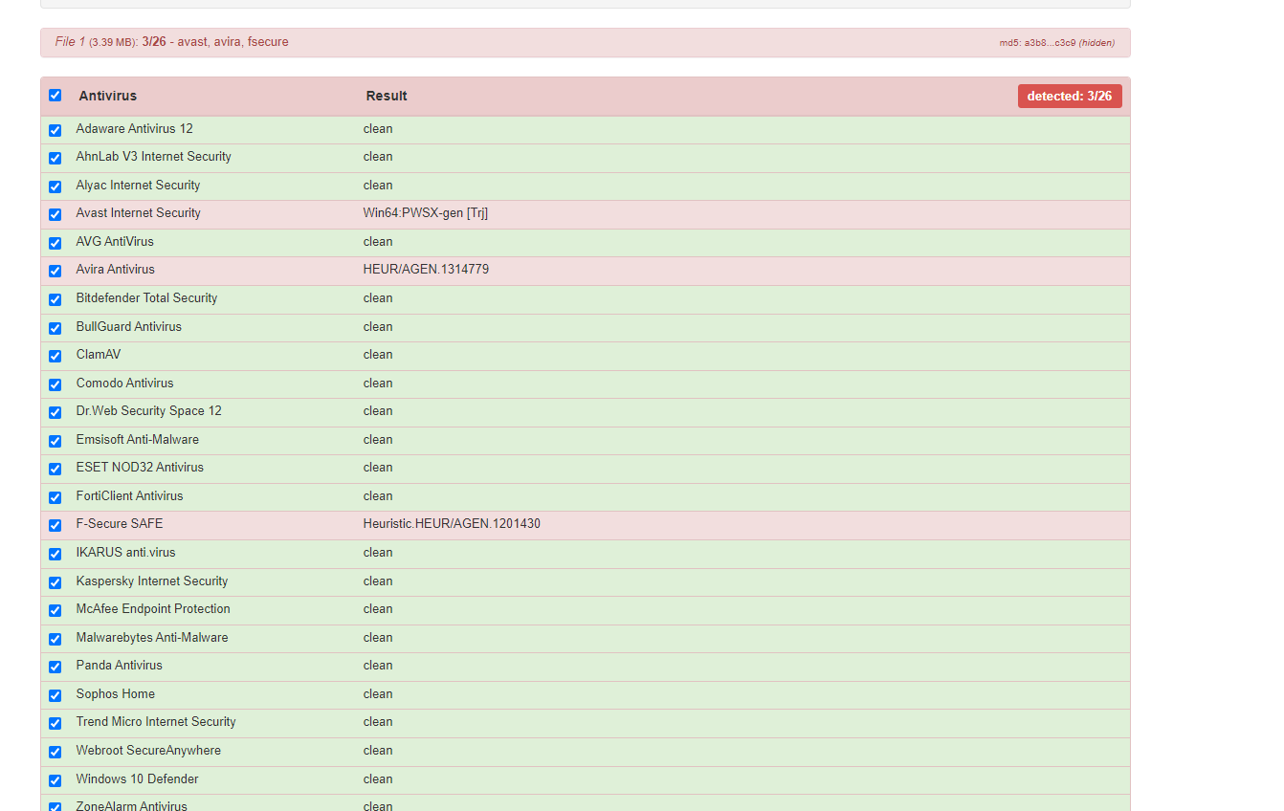This screenshot has height=811, width=1284.
Task: Uncheck the AVG AntiVirus checkbox
Action: click(x=55, y=243)
